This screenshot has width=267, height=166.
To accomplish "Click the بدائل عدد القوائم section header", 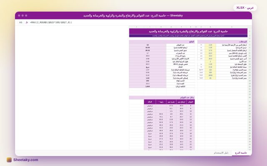I will (162, 98).
